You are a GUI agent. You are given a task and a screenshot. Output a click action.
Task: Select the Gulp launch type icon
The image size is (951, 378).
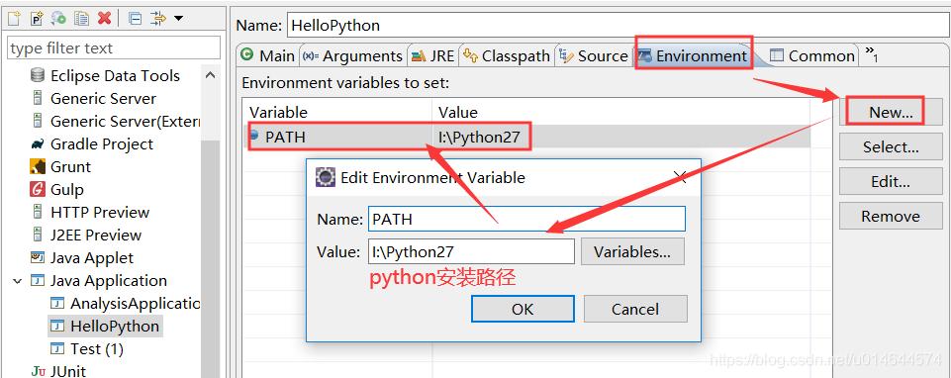click(38, 189)
